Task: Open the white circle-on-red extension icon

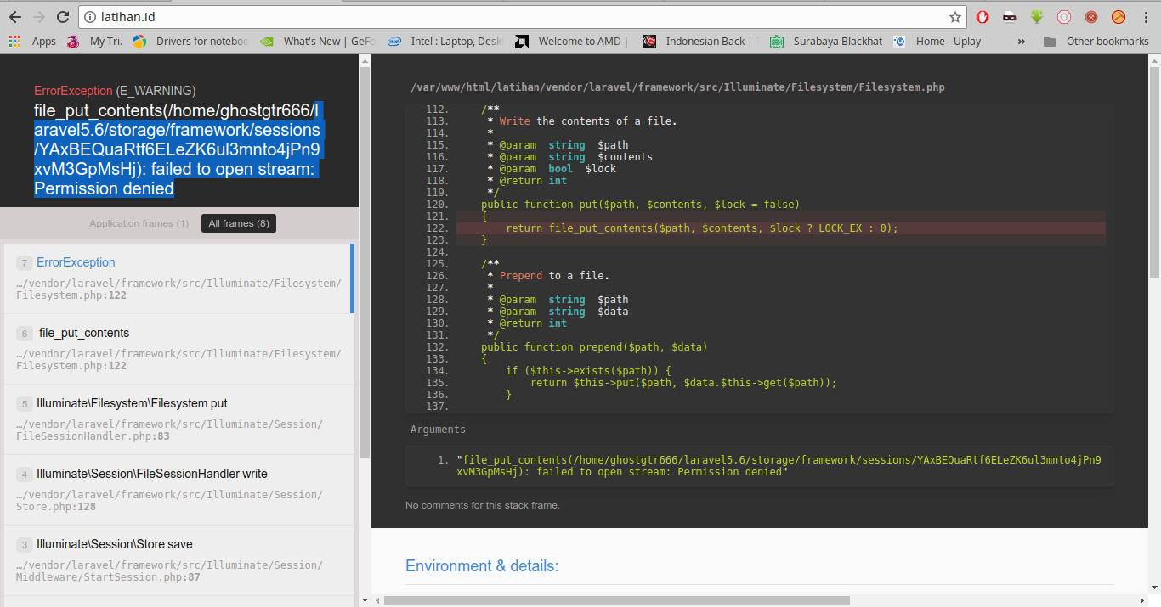Action: pos(1064,17)
